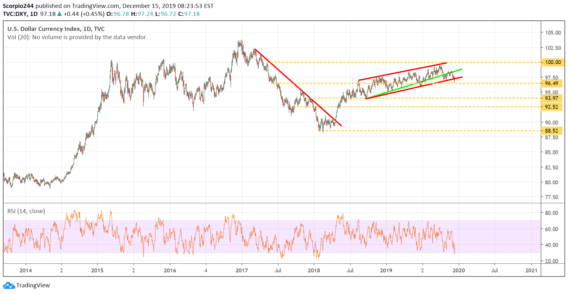Click the 2017 label on time axis
The image size is (568, 294).
pyautogui.click(x=242, y=270)
